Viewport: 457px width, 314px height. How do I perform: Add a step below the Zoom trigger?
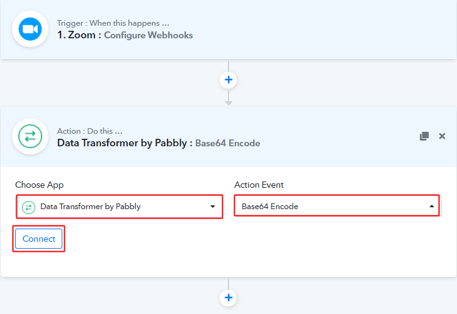pos(228,80)
